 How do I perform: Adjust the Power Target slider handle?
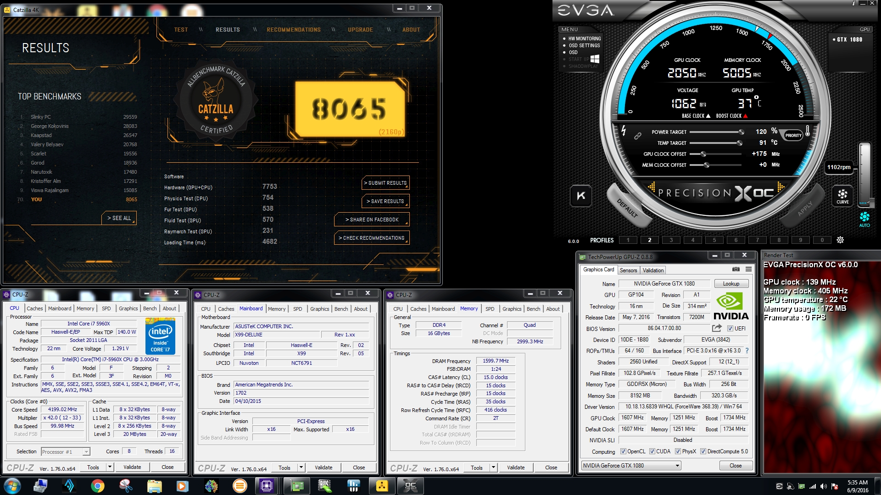741,132
